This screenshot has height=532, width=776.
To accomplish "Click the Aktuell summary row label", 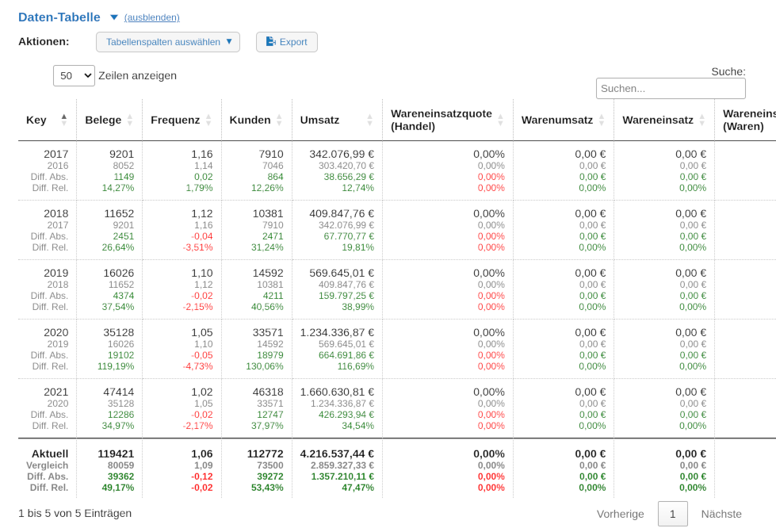I will pos(50,454).
